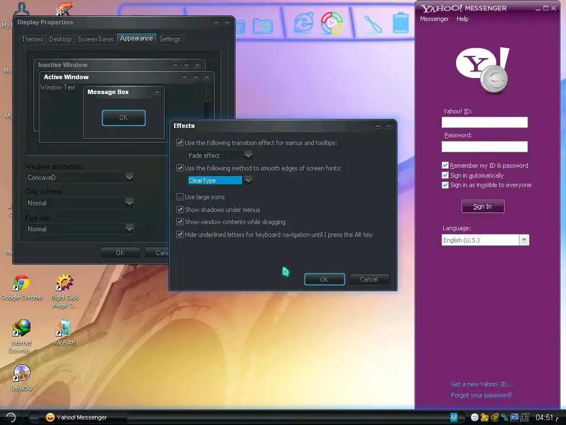
Task: Click the blue monitor tray icon
Action: click(x=514, y=417)
